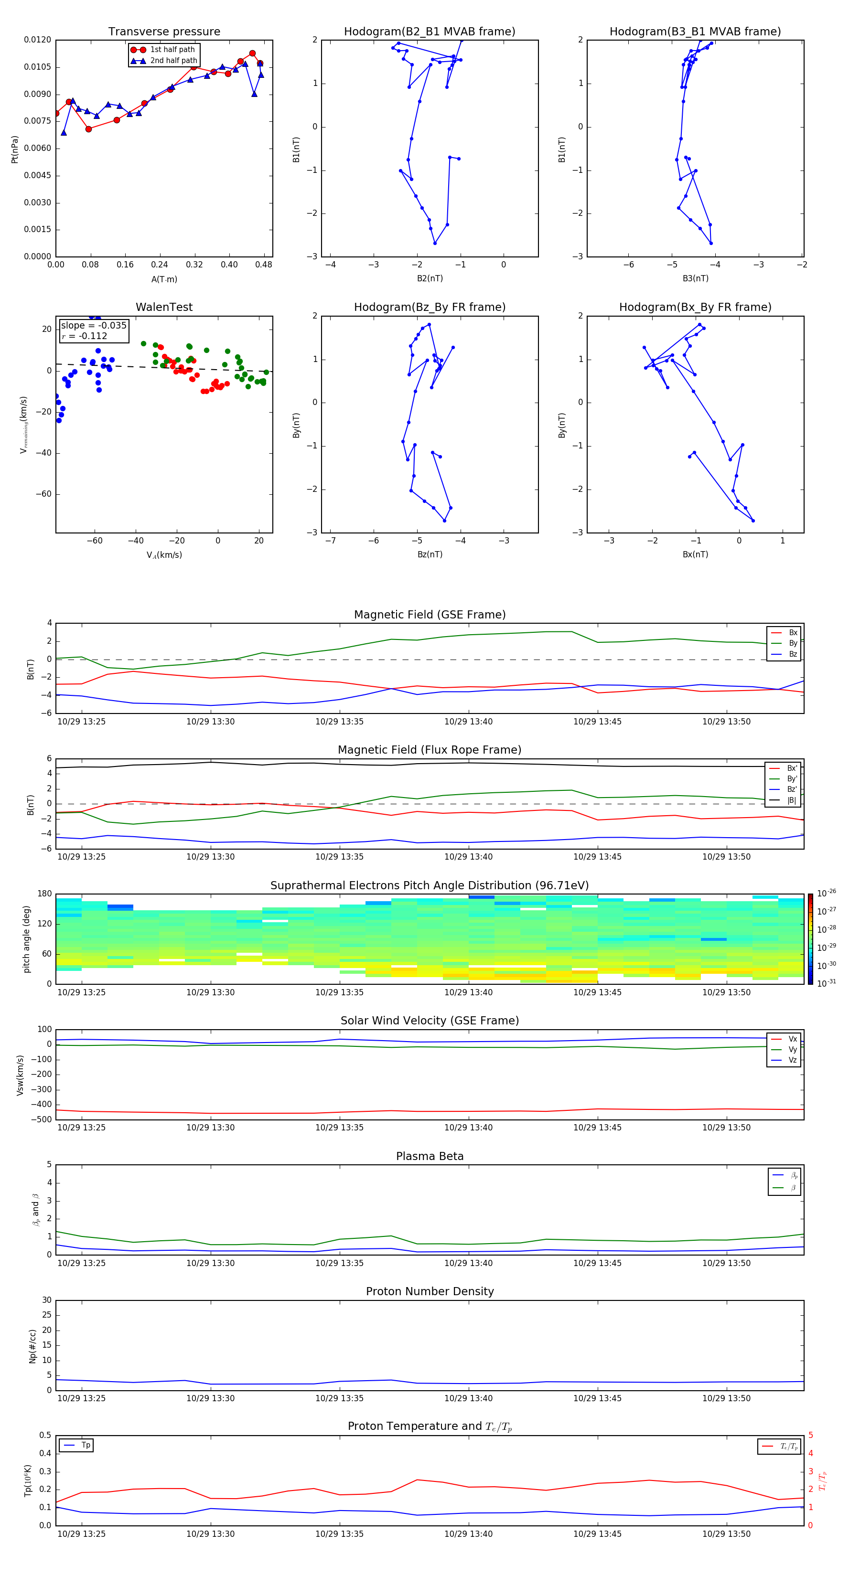The image size is (860, 1576).
Task: Click '10/29 13:25' under GSE magnetic field plot
Action: [x=81, y=722]
